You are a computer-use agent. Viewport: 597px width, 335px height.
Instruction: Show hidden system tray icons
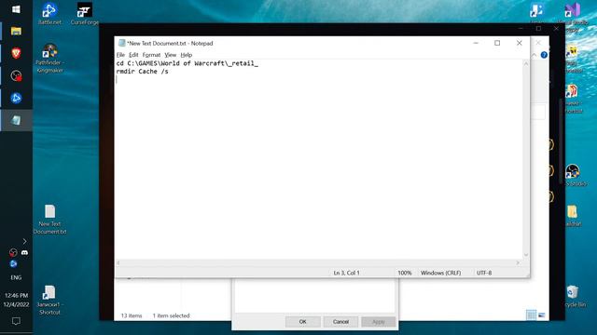tap(25, 241)
